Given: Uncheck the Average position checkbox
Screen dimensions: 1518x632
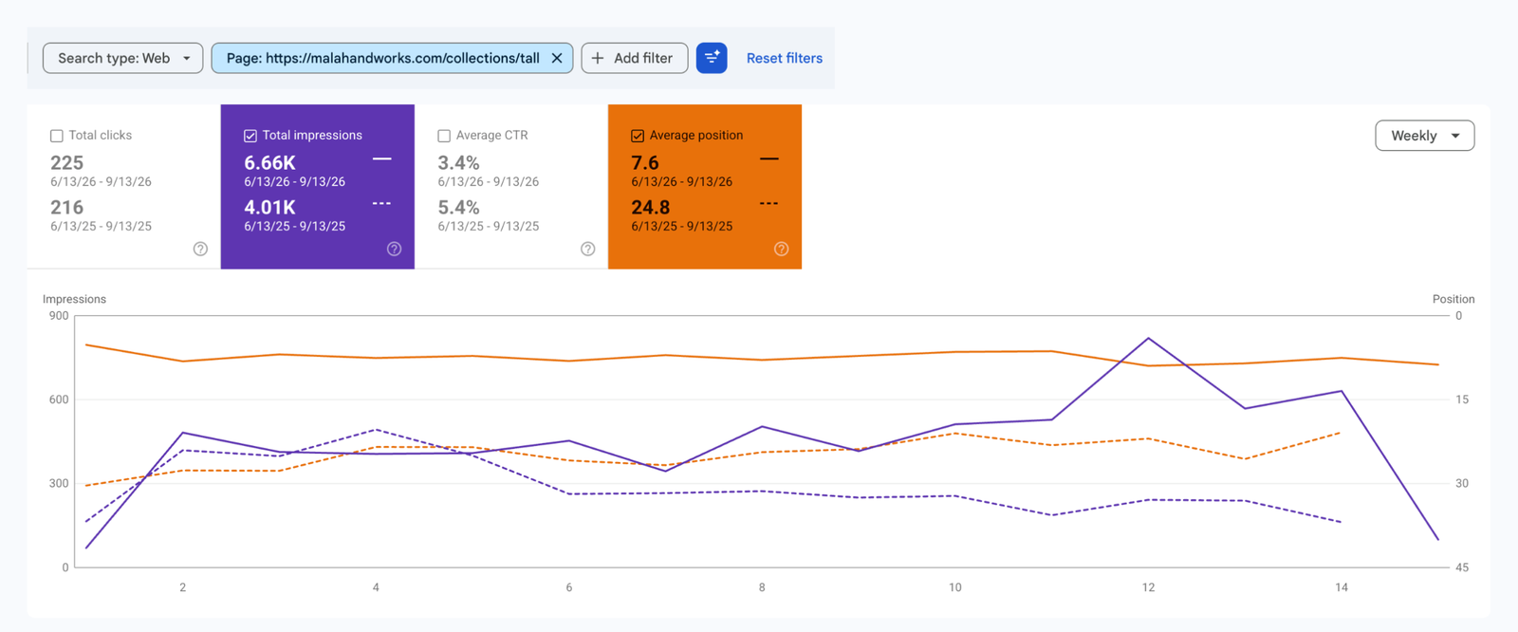Looking at the screenshot, I should (638, 136).
